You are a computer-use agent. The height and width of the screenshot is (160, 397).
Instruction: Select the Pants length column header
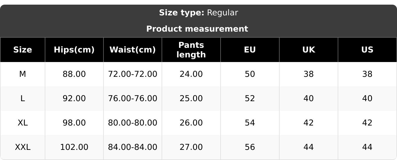coord(191,50)
